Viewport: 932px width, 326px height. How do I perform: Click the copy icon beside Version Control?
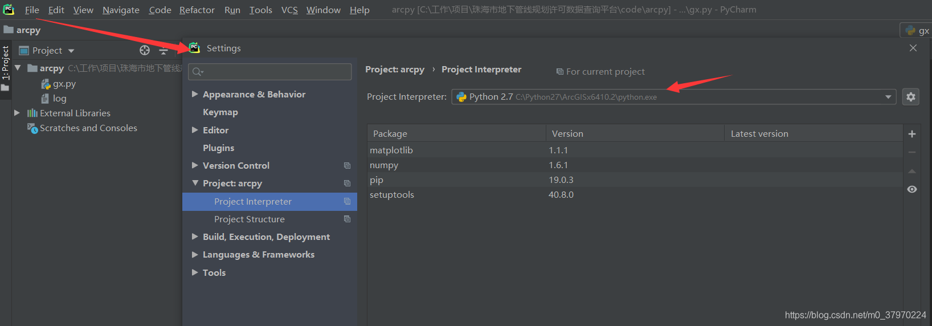click(347, 165)
